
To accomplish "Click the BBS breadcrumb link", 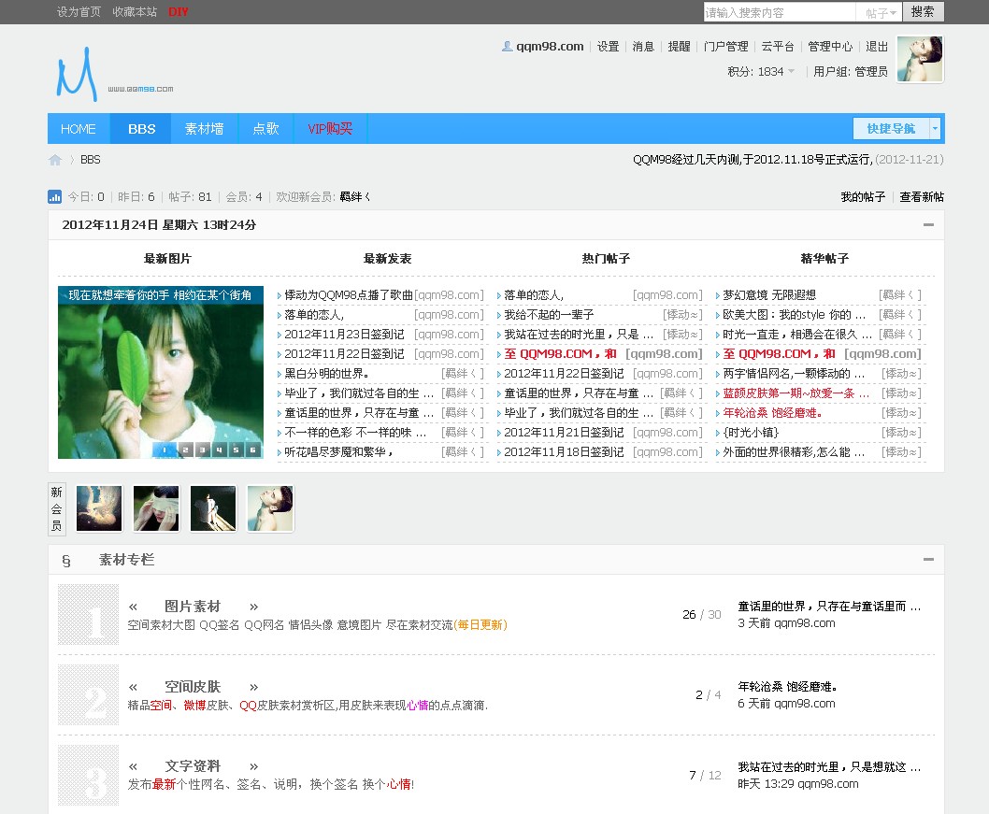I will tap(90, 160).
